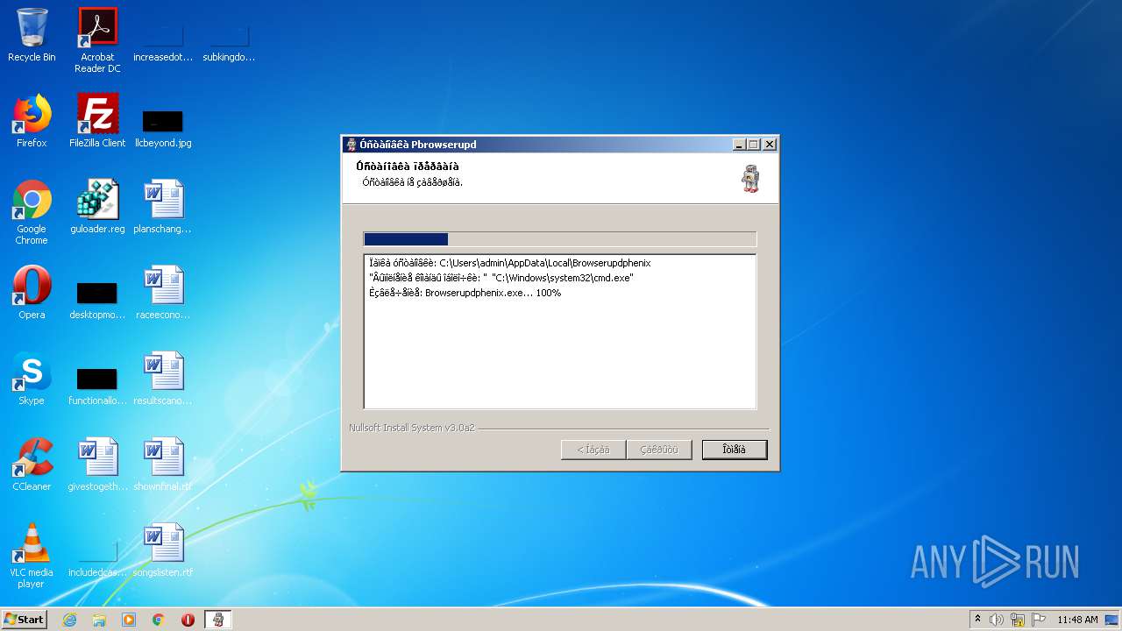1122x631 pixels.
Task: Open VLC media player shortcut
Action: [32, 556]
